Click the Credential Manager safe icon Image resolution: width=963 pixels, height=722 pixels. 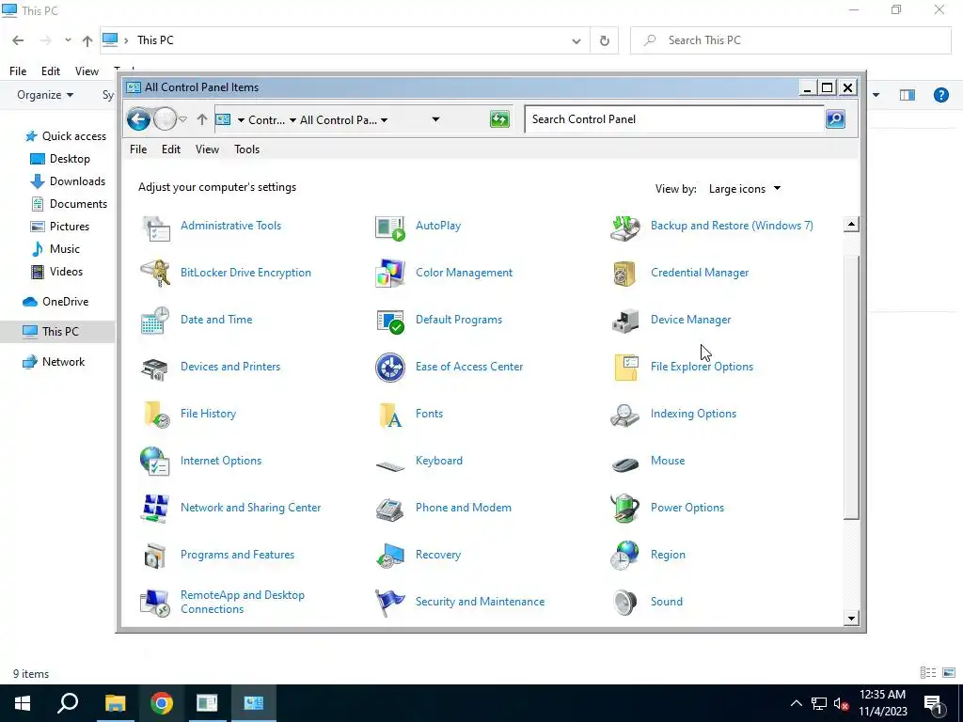[x=625, y=273]
